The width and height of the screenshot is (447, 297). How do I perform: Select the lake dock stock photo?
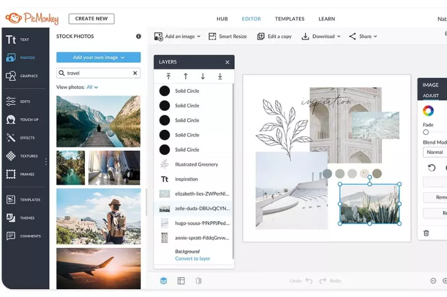[98, 121]
